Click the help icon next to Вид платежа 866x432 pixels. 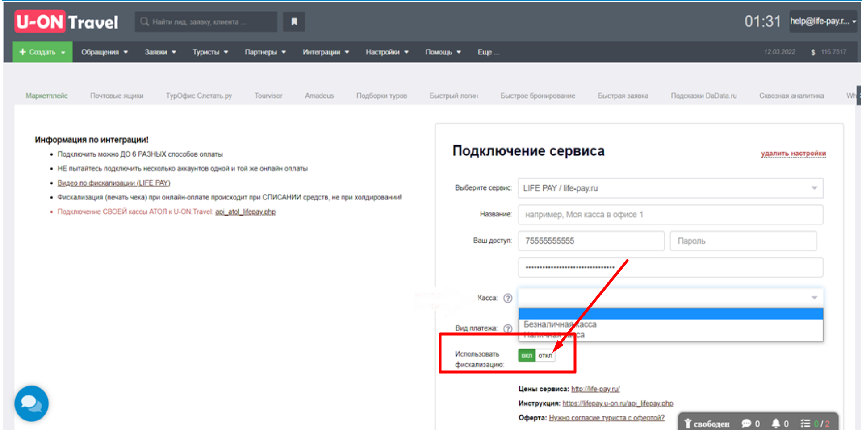(x=508, y=328)
